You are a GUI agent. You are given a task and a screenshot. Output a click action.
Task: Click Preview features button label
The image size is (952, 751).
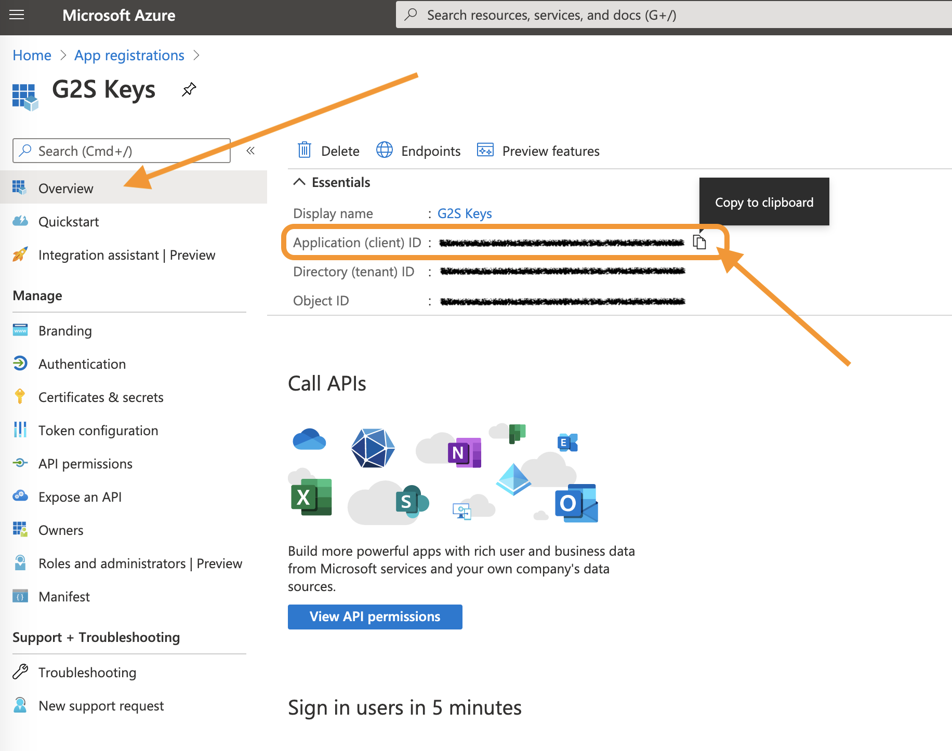[x=551, y=151]
